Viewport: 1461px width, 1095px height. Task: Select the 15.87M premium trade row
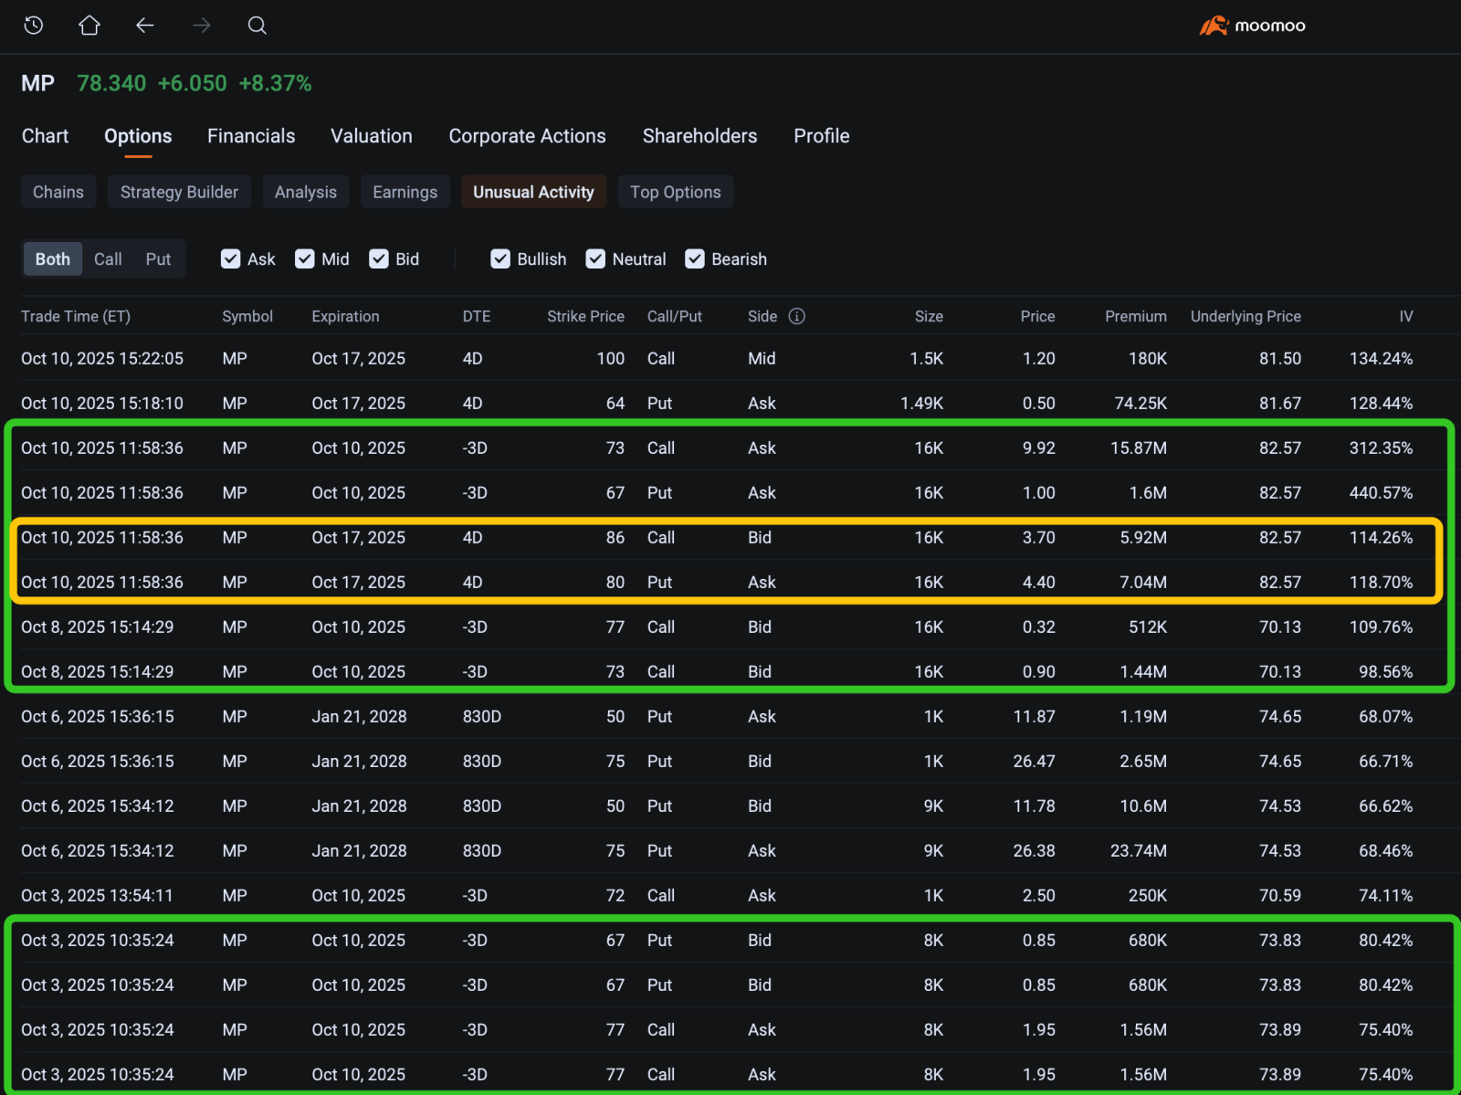coord(729,448)
